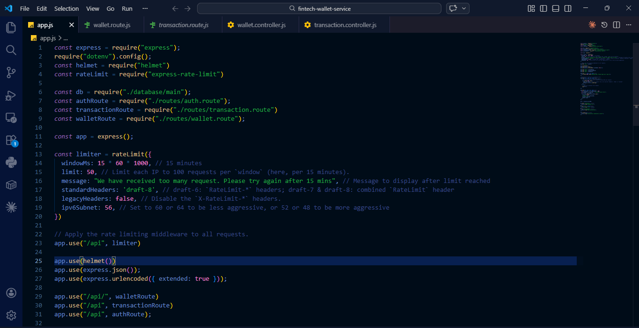The height and width of the screenshot is (328, 639).
Task: Open the Remote Explorer view
Action: [11, 118]
